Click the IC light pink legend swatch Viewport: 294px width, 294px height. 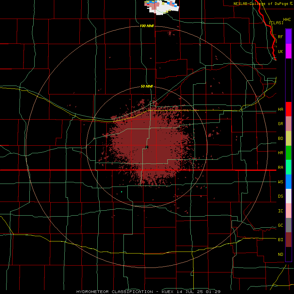pyautogui.click(x=288, y=211)
